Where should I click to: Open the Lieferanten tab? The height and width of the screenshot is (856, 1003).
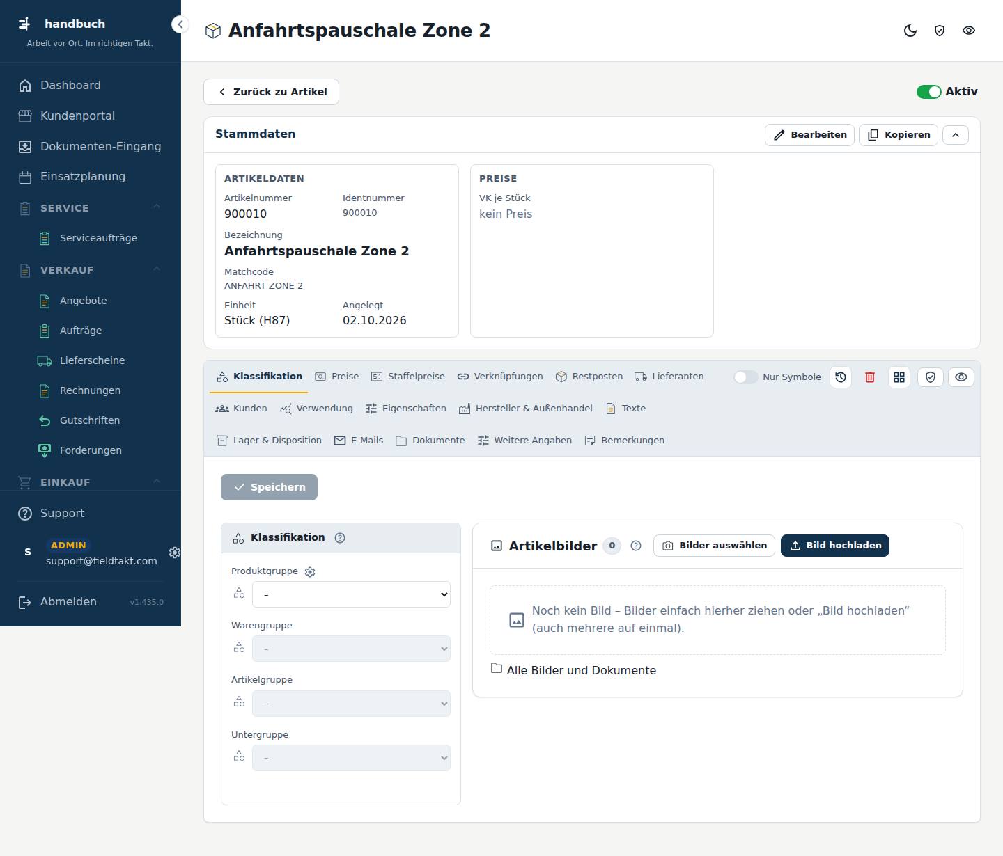[x=669, y=377]
